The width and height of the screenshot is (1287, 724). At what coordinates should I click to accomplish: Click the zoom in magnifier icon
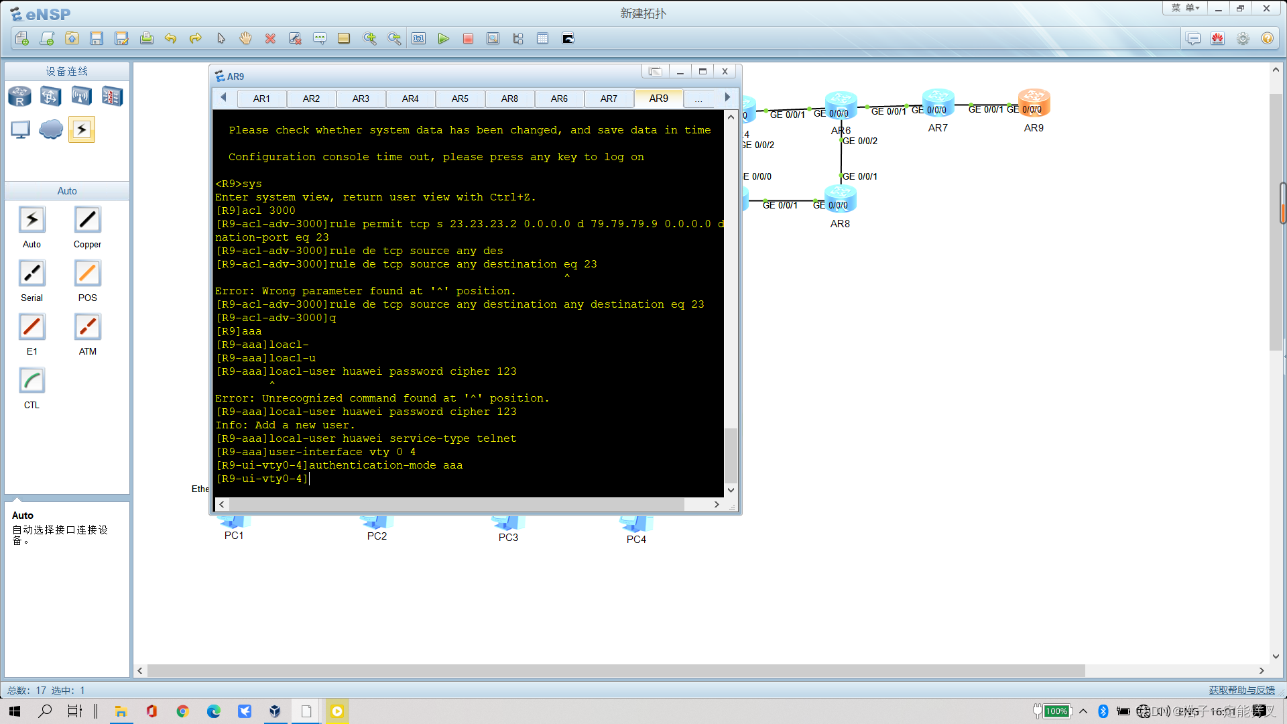tap(369, 39)
